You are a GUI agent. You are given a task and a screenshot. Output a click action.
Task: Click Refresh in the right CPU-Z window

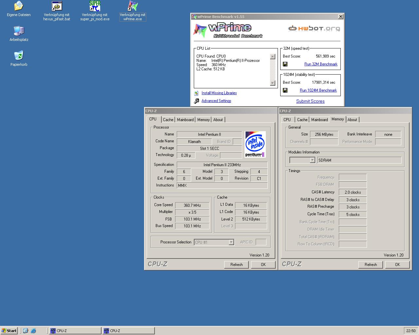pyautogui.click(x=371, y=264)
